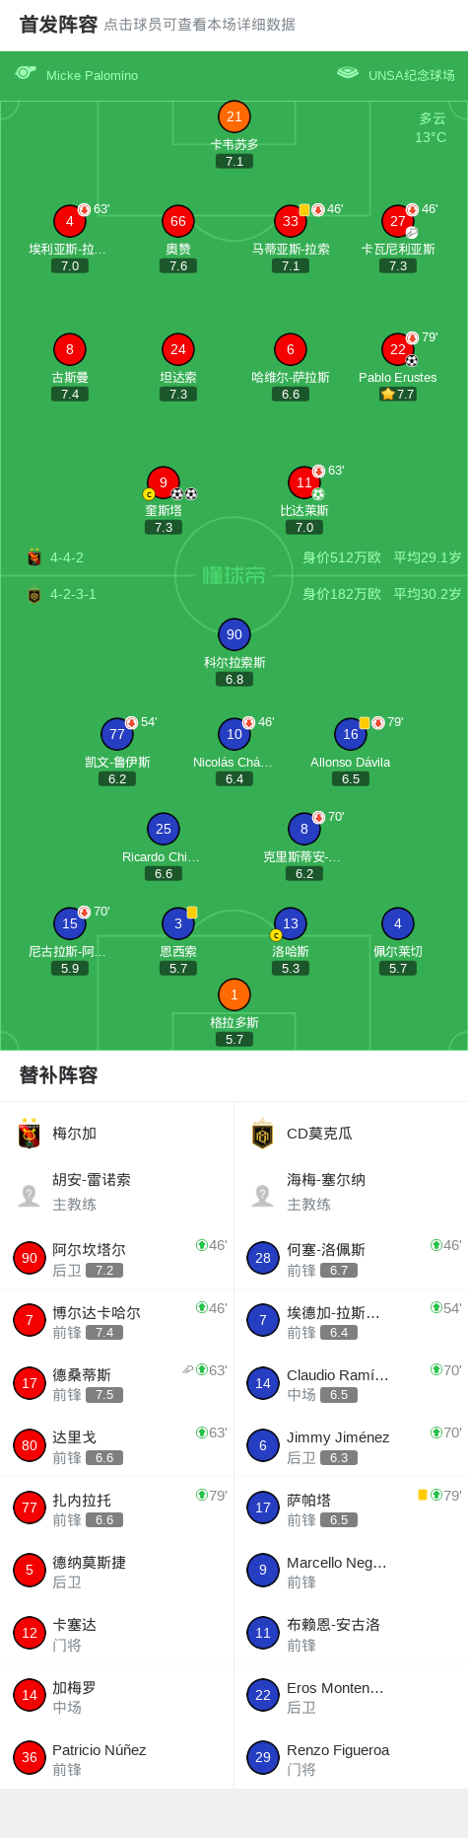This screenshot has width=468, height=1838.
Task: Tap the 梅尔加 team crest
Action: [30, 1135]
